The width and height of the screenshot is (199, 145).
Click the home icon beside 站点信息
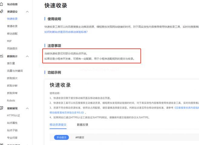click(2, 4)
